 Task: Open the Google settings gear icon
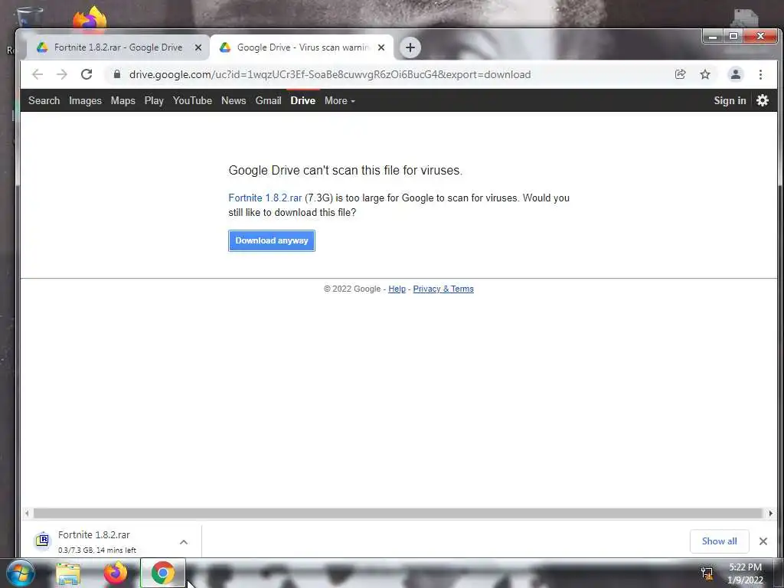[762, 100]
